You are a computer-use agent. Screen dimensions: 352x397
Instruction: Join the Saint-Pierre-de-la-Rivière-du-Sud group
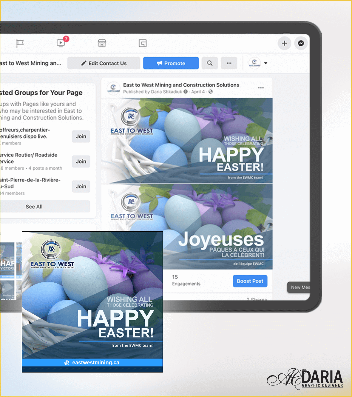81,187
